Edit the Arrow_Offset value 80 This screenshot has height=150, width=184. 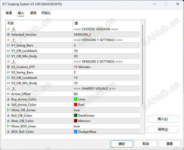coord(107,94)
